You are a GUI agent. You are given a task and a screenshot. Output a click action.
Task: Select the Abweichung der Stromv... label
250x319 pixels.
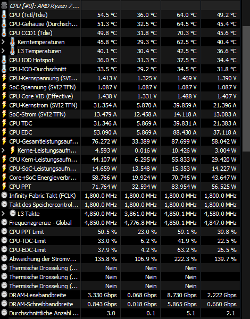(43, 259)
